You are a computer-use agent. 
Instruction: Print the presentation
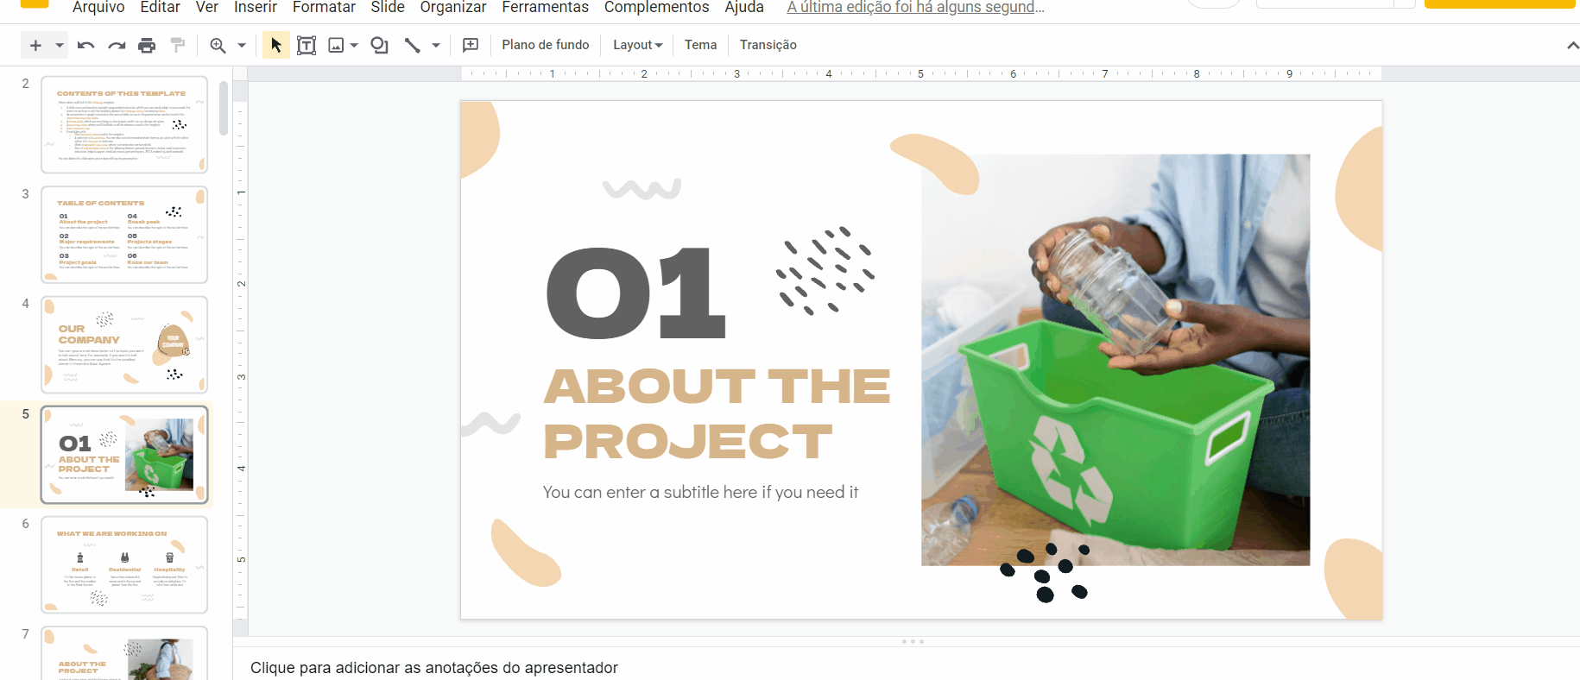tap(148, 45)
